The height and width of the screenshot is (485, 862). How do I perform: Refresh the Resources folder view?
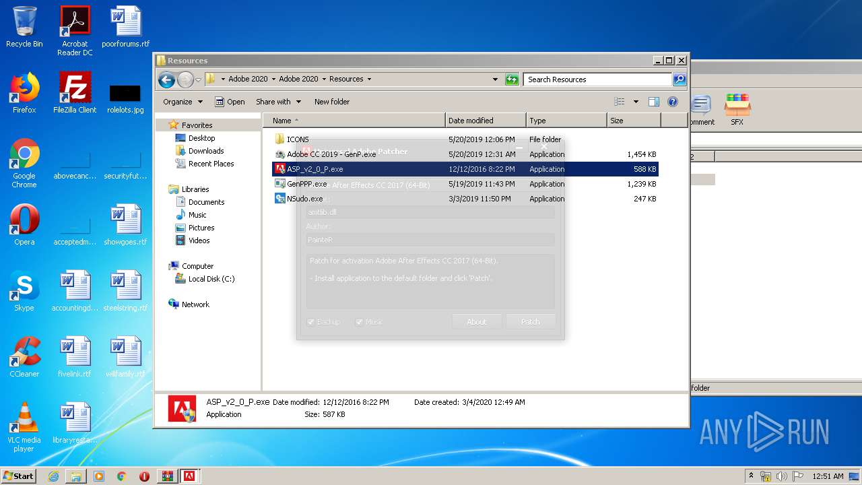(x=512, y=79)
